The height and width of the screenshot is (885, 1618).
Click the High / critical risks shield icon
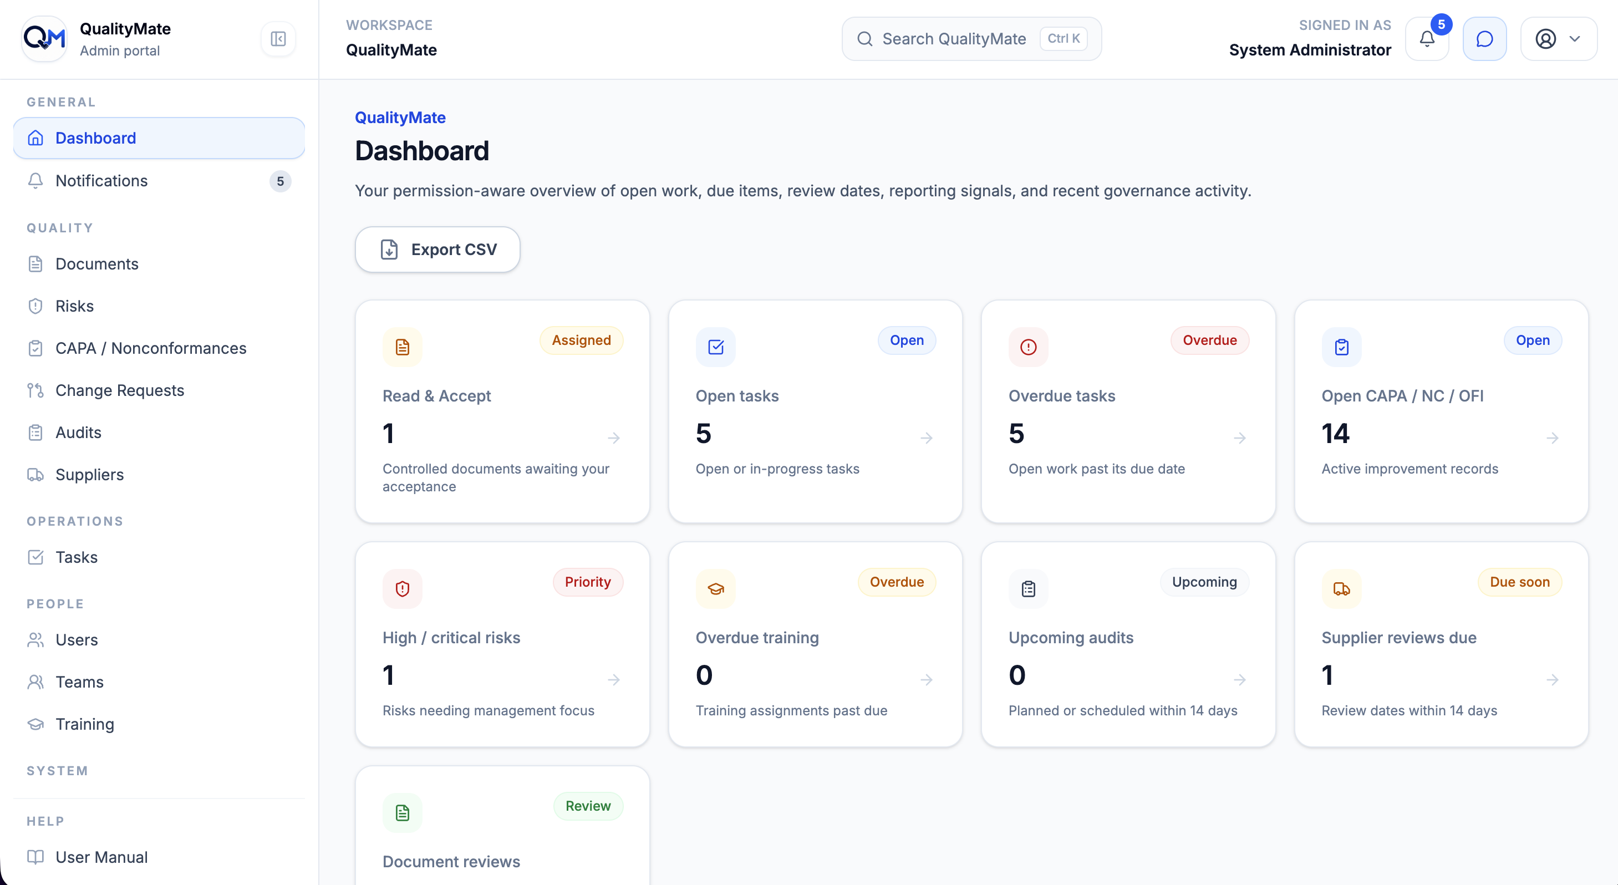point(403,588)
